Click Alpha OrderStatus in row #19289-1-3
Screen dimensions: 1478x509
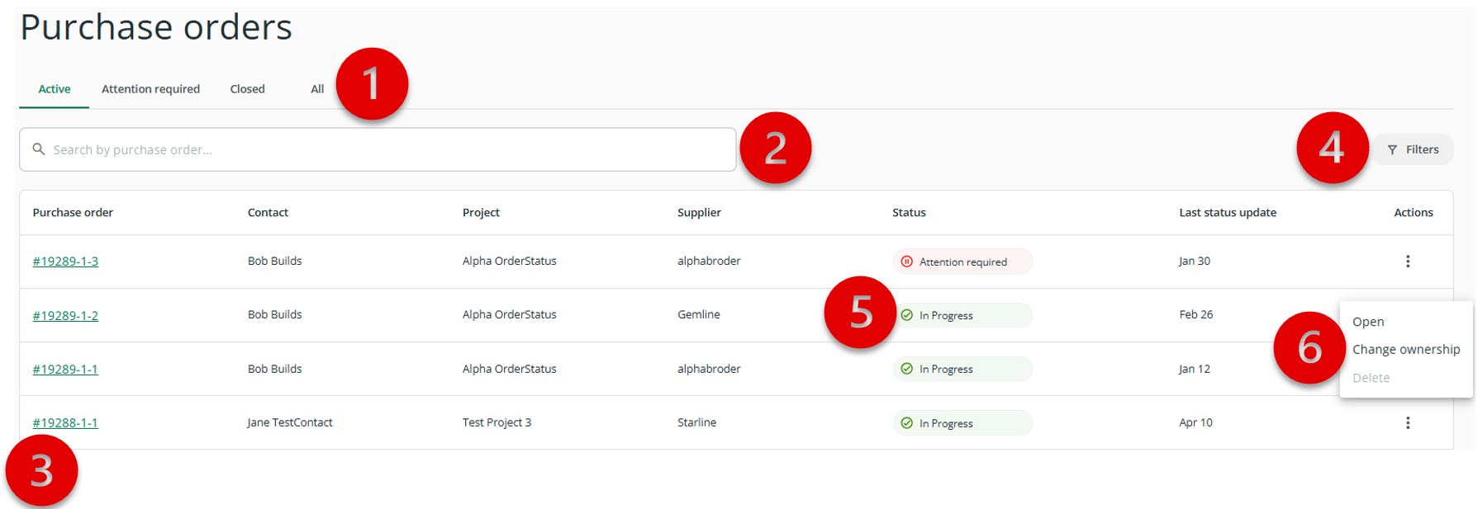pos(509,261)
